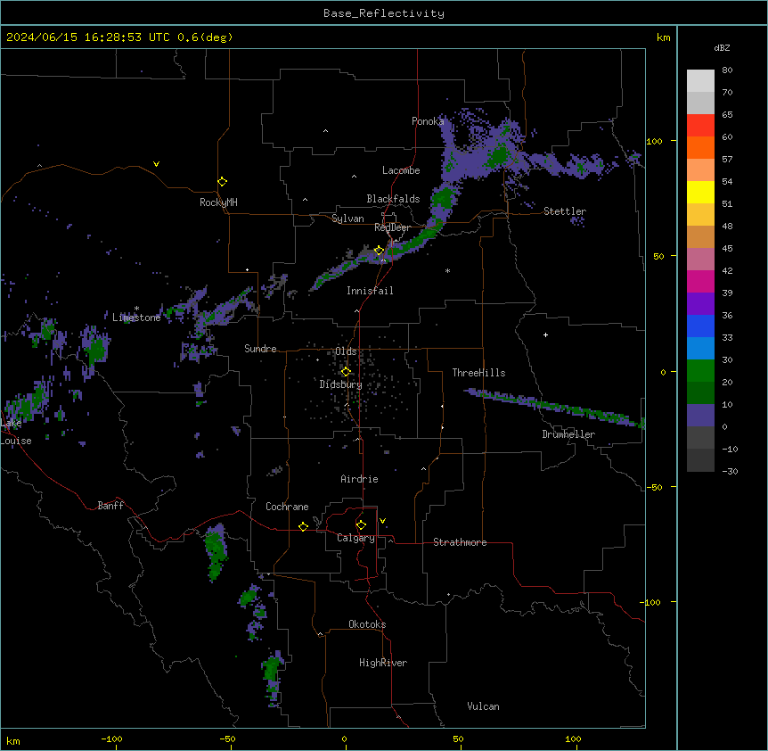Select the blue 36-33 dBZ legend swatch

[700, 326]
